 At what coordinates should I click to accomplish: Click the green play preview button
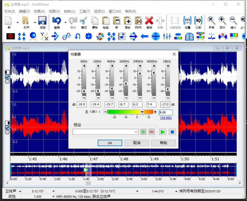(163, 132)
